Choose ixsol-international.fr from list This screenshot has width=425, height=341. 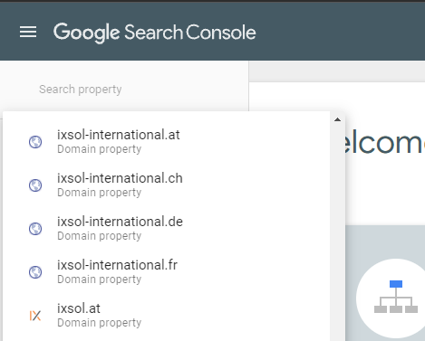click(166, 272)
